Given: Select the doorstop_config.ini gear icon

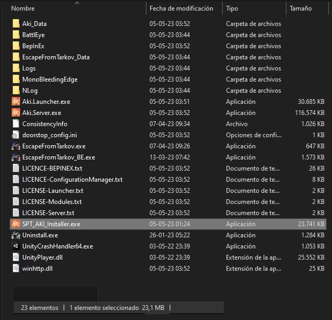Looking at the screenshot, I should pos(16,135).
